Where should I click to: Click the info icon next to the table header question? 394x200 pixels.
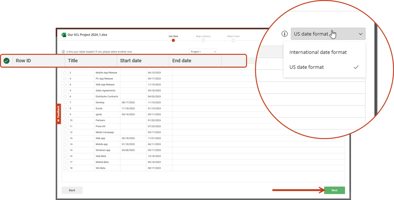(63, 52)
